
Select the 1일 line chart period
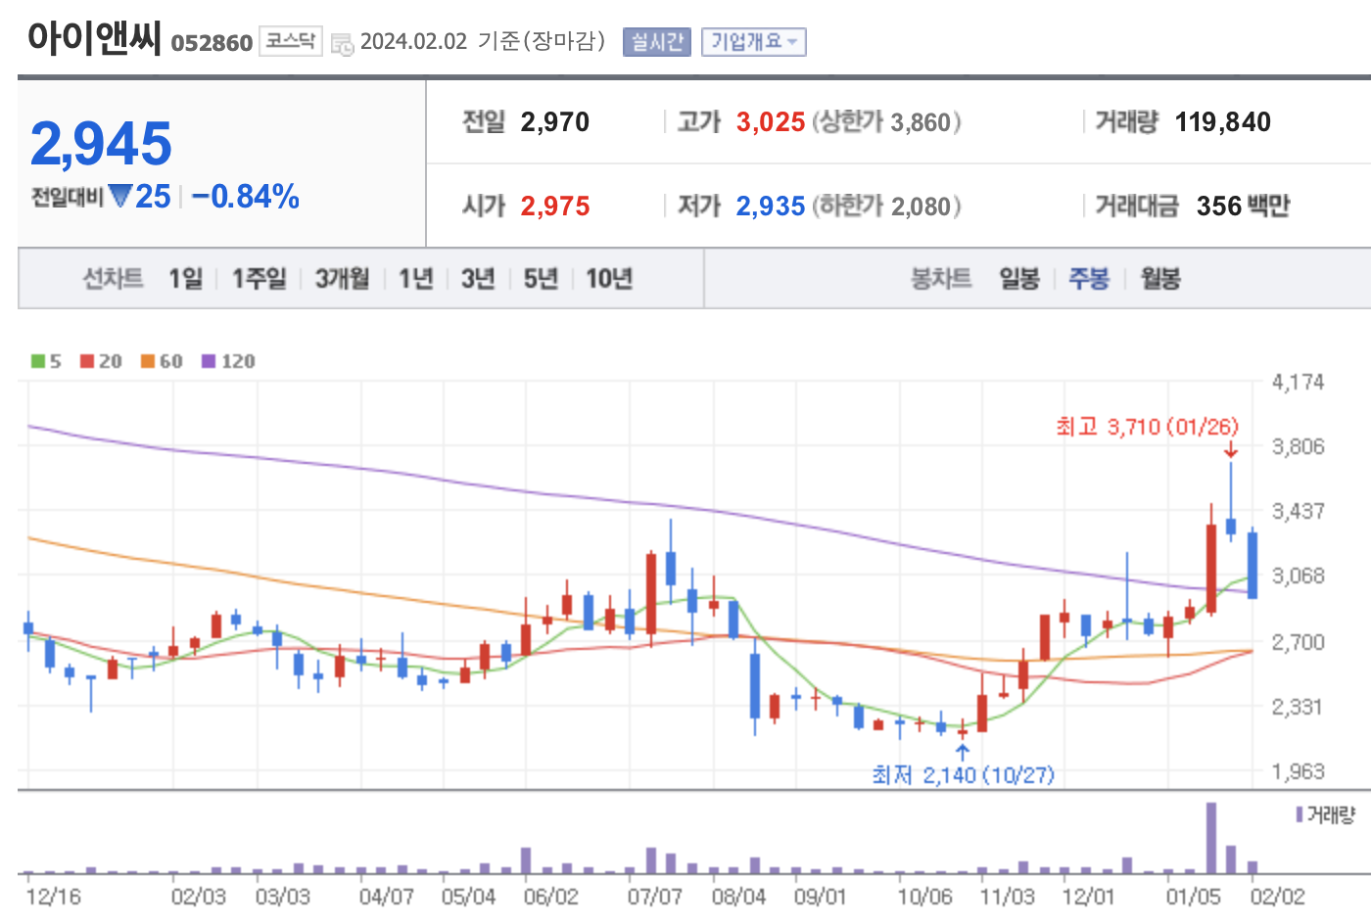pyautogui.click(x=185, y=279)
